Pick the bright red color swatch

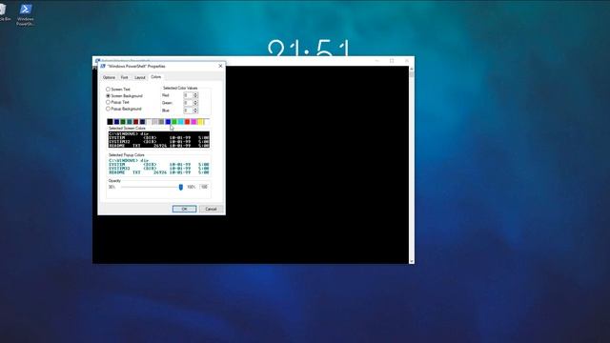(x=187, y=122)
